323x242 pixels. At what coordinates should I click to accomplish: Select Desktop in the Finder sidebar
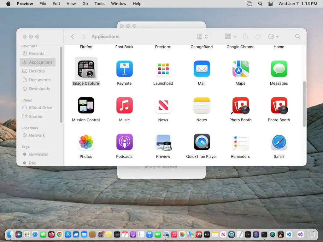coord(38,71)
